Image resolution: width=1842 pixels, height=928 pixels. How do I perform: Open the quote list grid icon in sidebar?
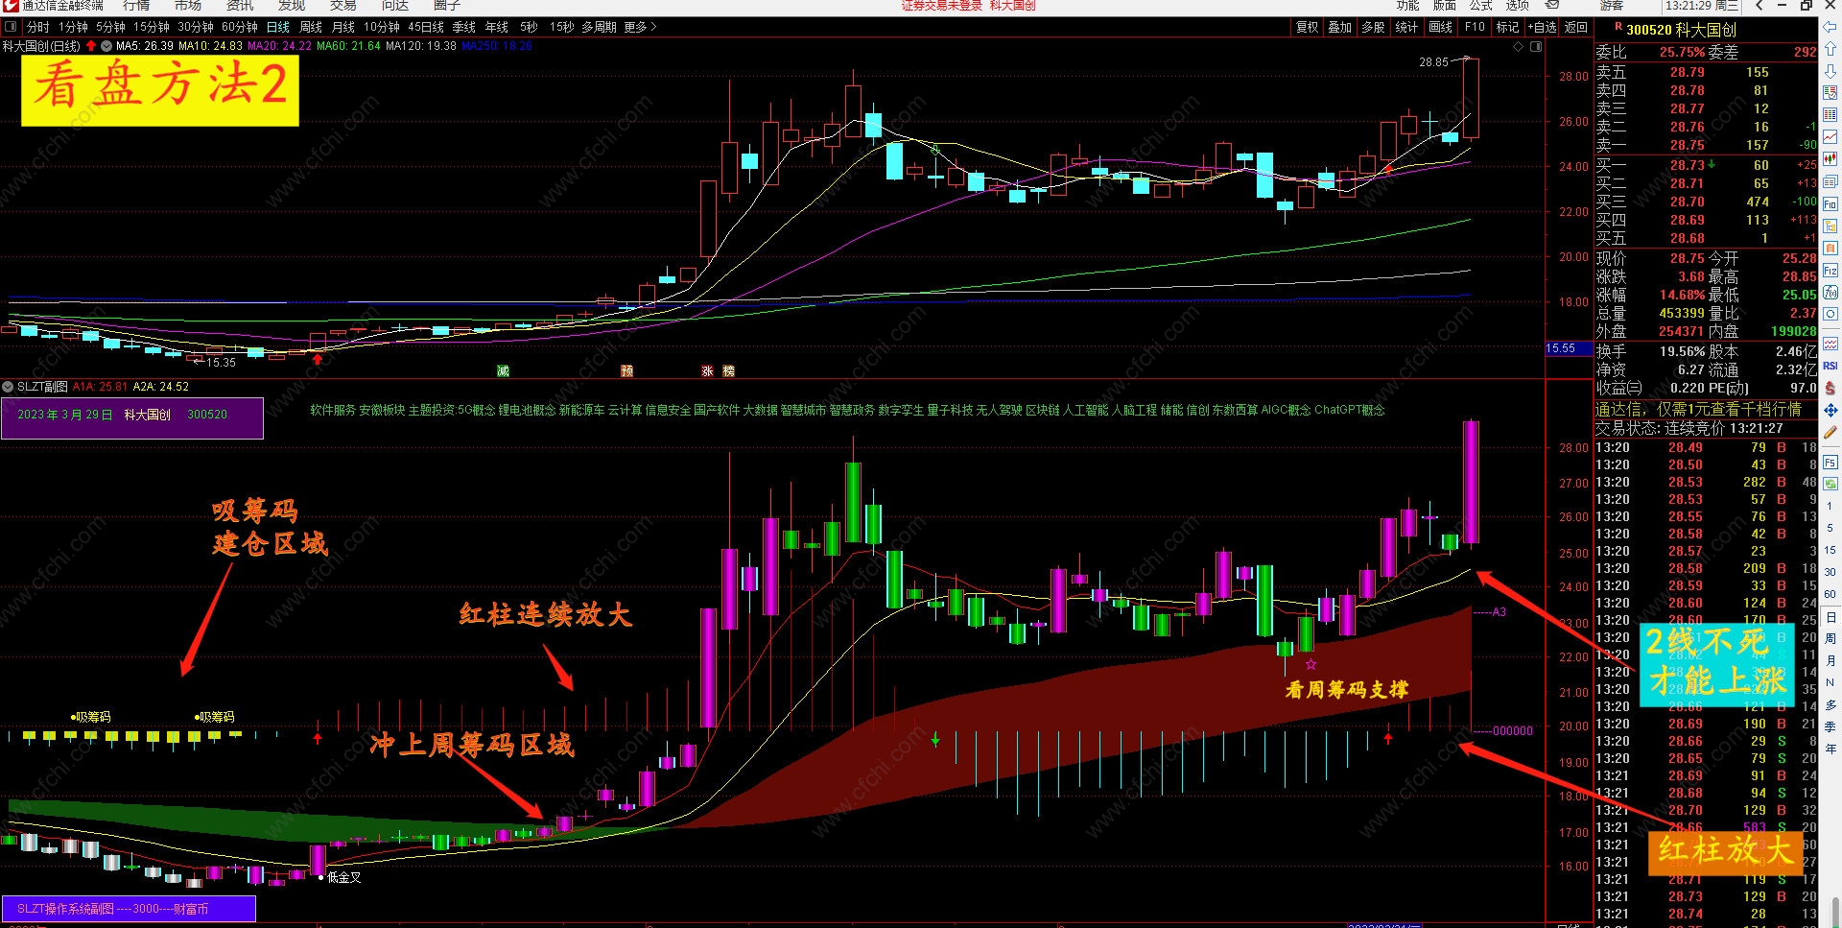(x=1830, y=115)
